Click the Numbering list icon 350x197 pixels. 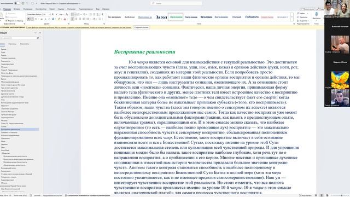[79, 14]
